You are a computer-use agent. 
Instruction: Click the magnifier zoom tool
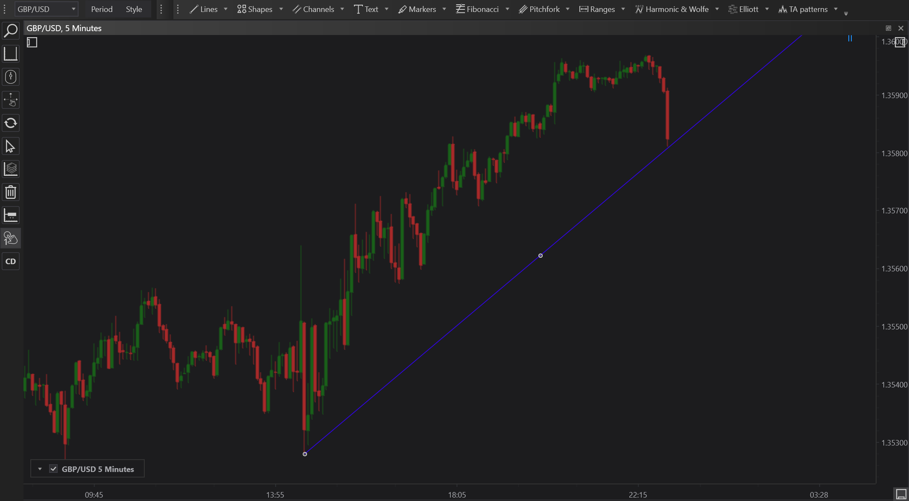[11, 31]
